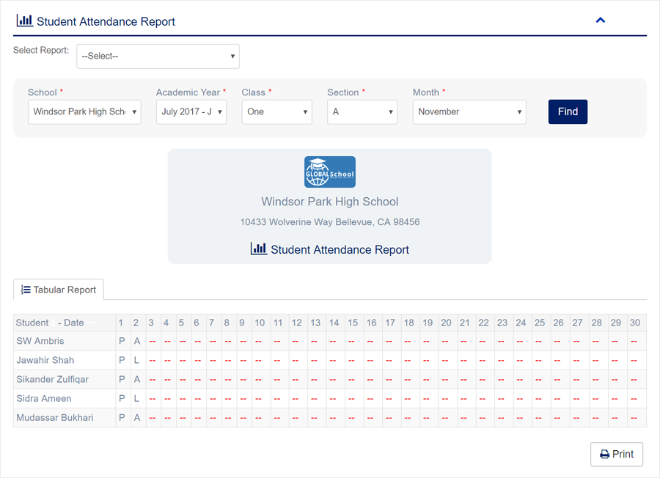The width and height of the screenshot is (660, 478).
Task: Click the Print button
Action: tap(617, 454)
